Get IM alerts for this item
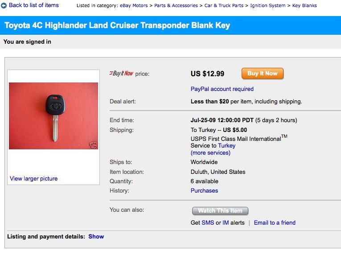Viewport: 341px width, 255px height. point(226,223)
